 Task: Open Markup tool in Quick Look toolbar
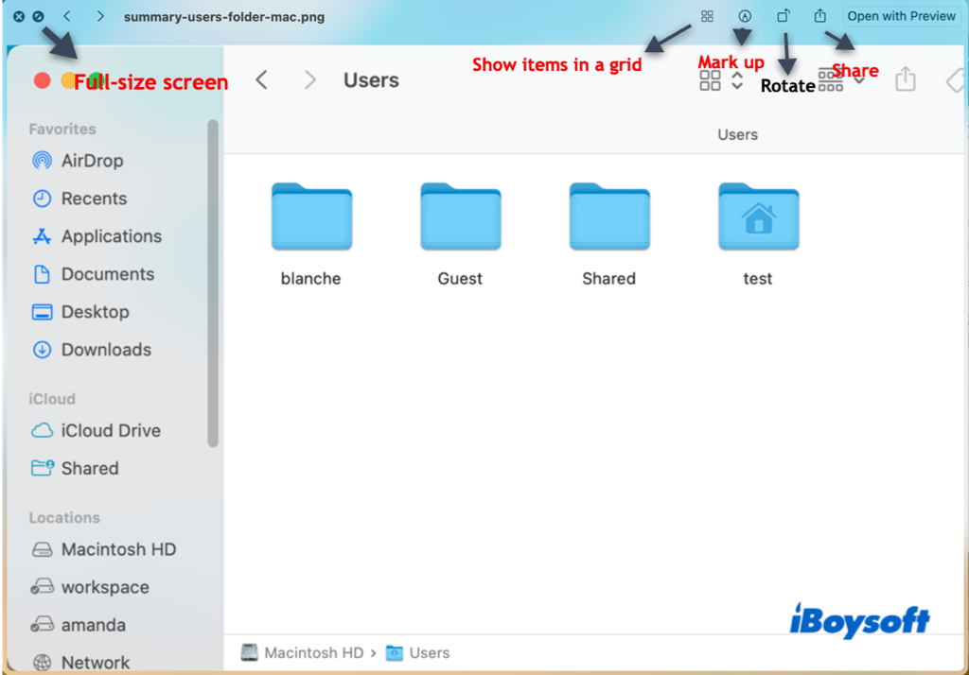[x=745, y=16]
